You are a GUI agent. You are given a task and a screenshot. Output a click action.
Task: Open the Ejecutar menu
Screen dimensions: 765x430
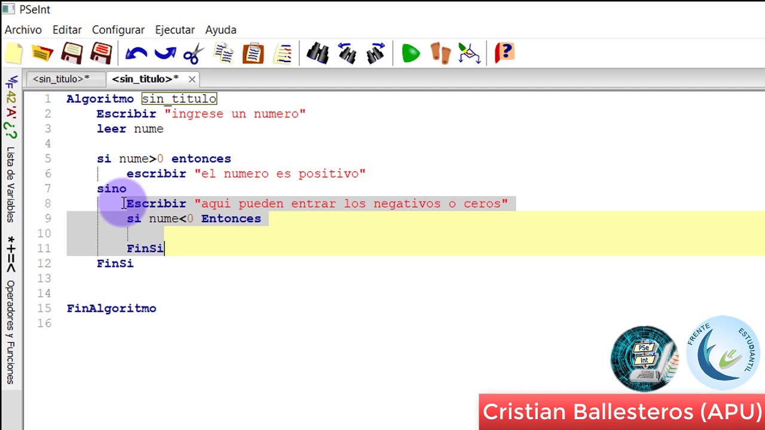(175, 30)
